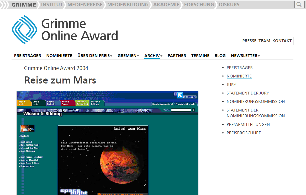Open MEDIENBILDUNG in the top bar

[x=128, y=5]
